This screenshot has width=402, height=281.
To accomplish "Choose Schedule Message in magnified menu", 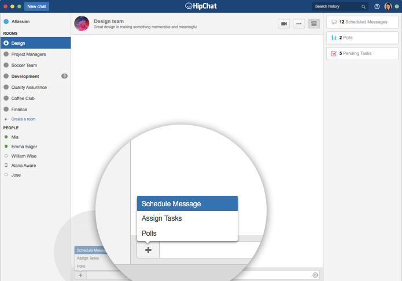I will (x=187, y=204).
